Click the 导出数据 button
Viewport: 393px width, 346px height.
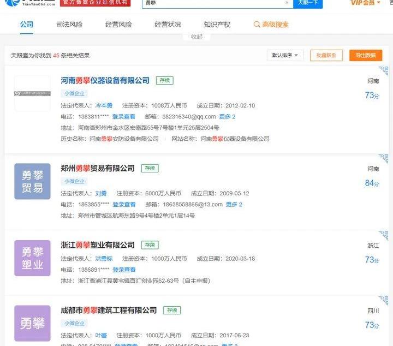tap(366, 55)
